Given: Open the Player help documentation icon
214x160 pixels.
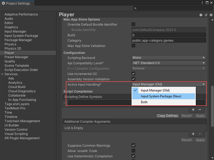Looking at the screenshot, I should pos(201,15).
